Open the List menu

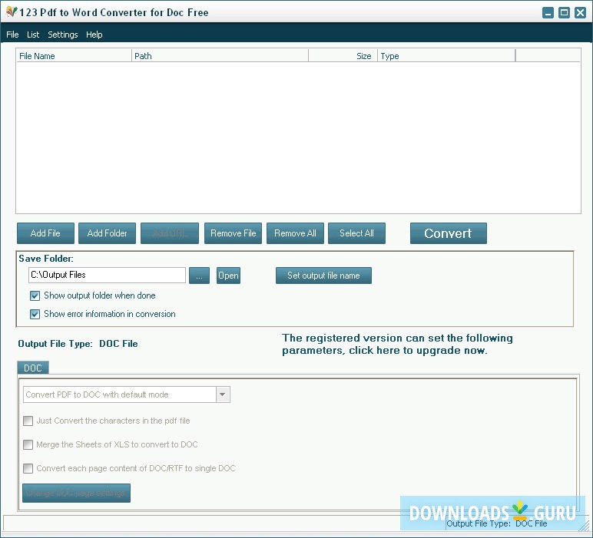point(33,35)
